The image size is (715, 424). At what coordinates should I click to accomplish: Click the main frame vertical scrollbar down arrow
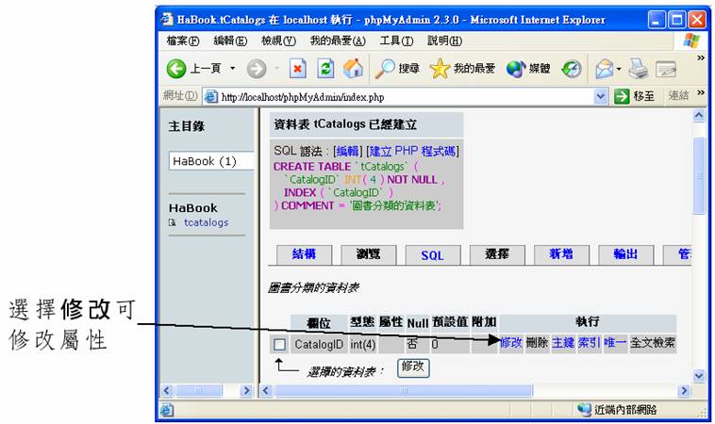tap(699, 376)
